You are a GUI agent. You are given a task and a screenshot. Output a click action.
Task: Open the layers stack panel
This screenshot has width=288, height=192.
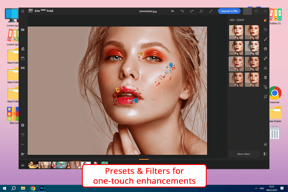[265, 77]
